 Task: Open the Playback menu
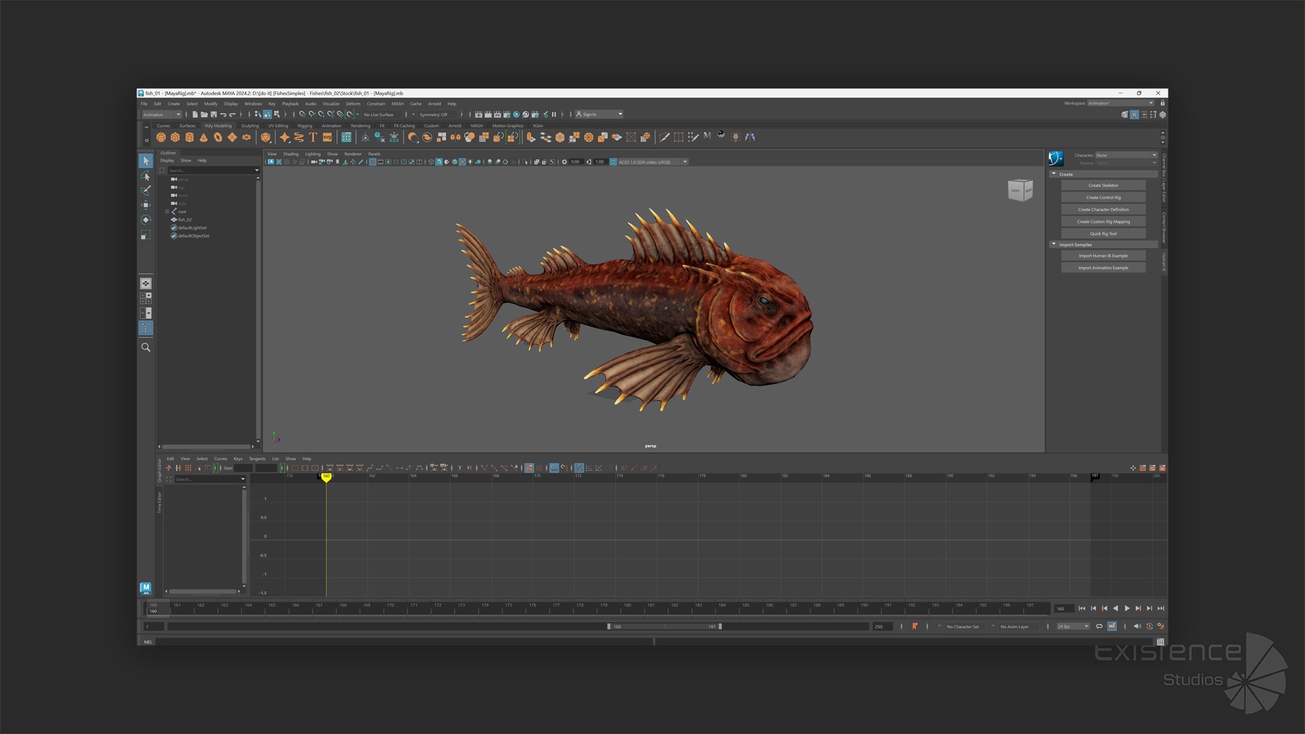(x=290, y=104)
